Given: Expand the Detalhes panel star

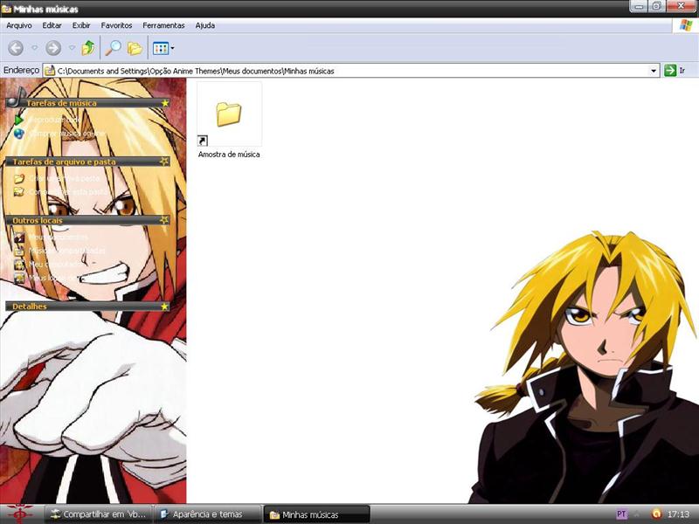Looking at the screenshot, I should [164, 307].
